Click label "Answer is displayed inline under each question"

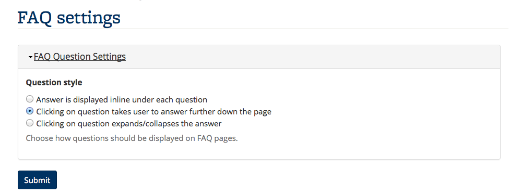click(122, 99)
